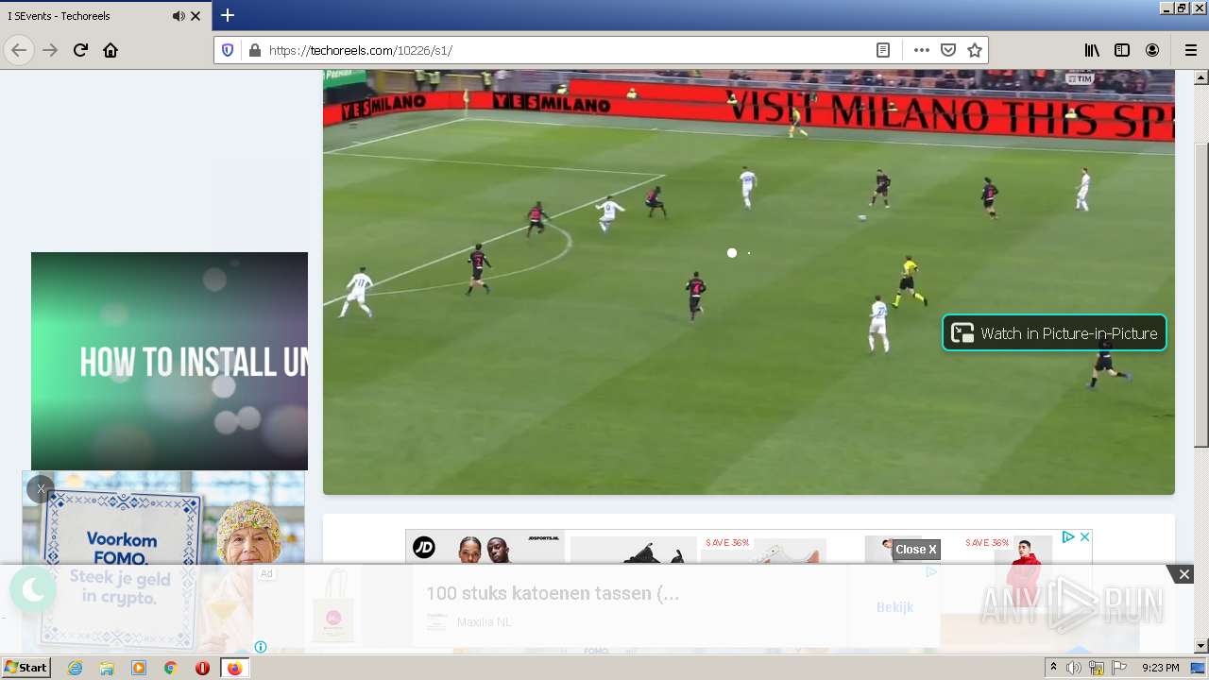Toggle dark mode with the moon icon
The image size is (1209, 680).
tap(33, 589)
